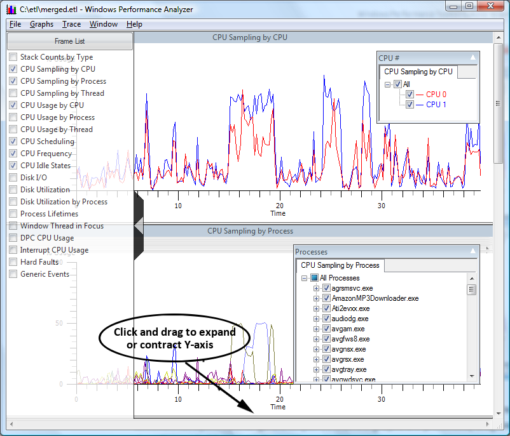Enable the DPC CPU Usage graph
The height and width of the screenshot is (436, 510).
click(13, 237)
